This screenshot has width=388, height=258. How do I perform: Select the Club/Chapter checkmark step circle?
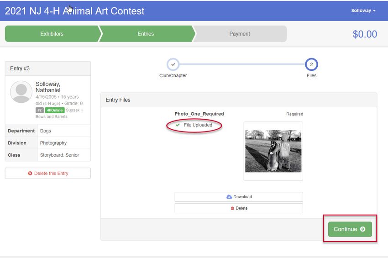(173, 64)
